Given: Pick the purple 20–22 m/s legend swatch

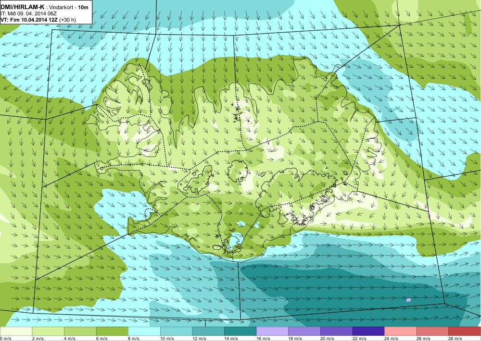Looking at the screenshot, I should [x=337, y=331].
